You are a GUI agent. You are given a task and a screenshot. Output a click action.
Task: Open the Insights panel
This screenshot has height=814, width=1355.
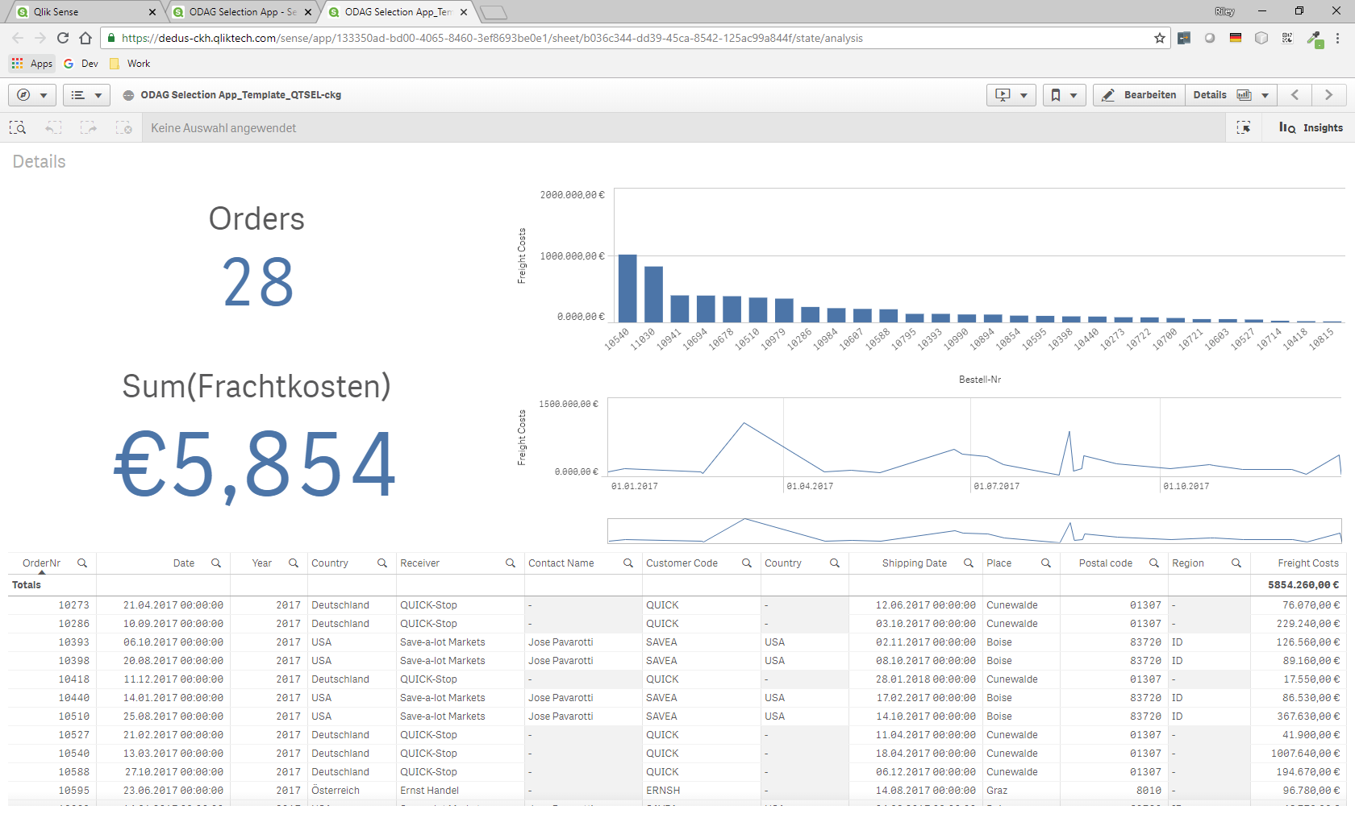tap(1311, 127)
